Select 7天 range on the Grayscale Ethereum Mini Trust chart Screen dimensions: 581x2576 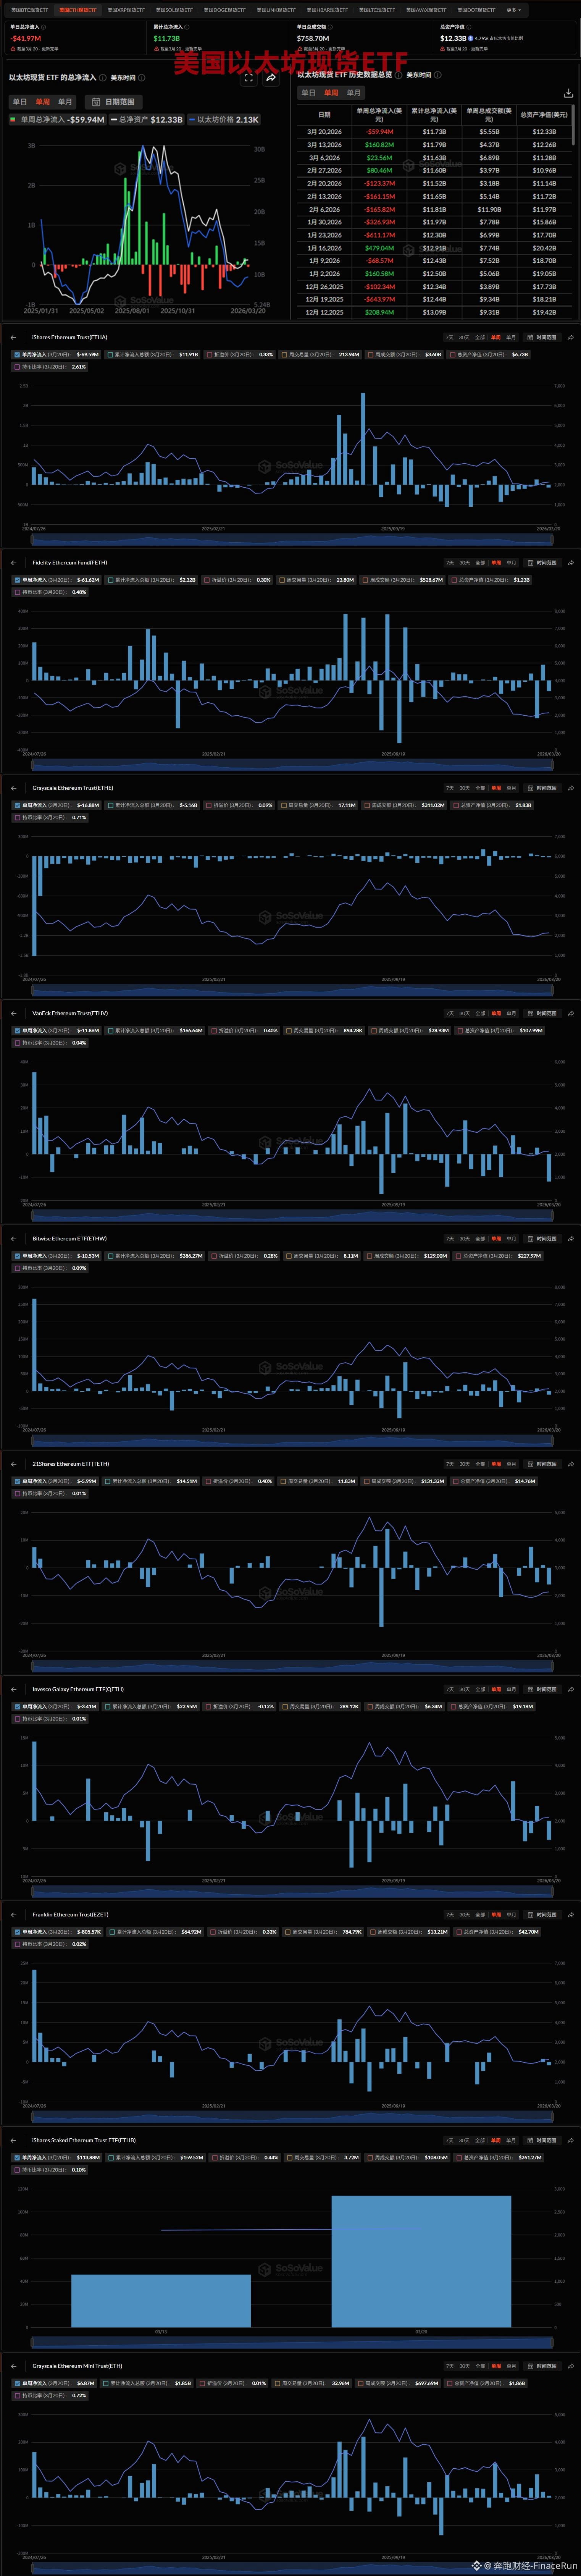coord(450,2366)
